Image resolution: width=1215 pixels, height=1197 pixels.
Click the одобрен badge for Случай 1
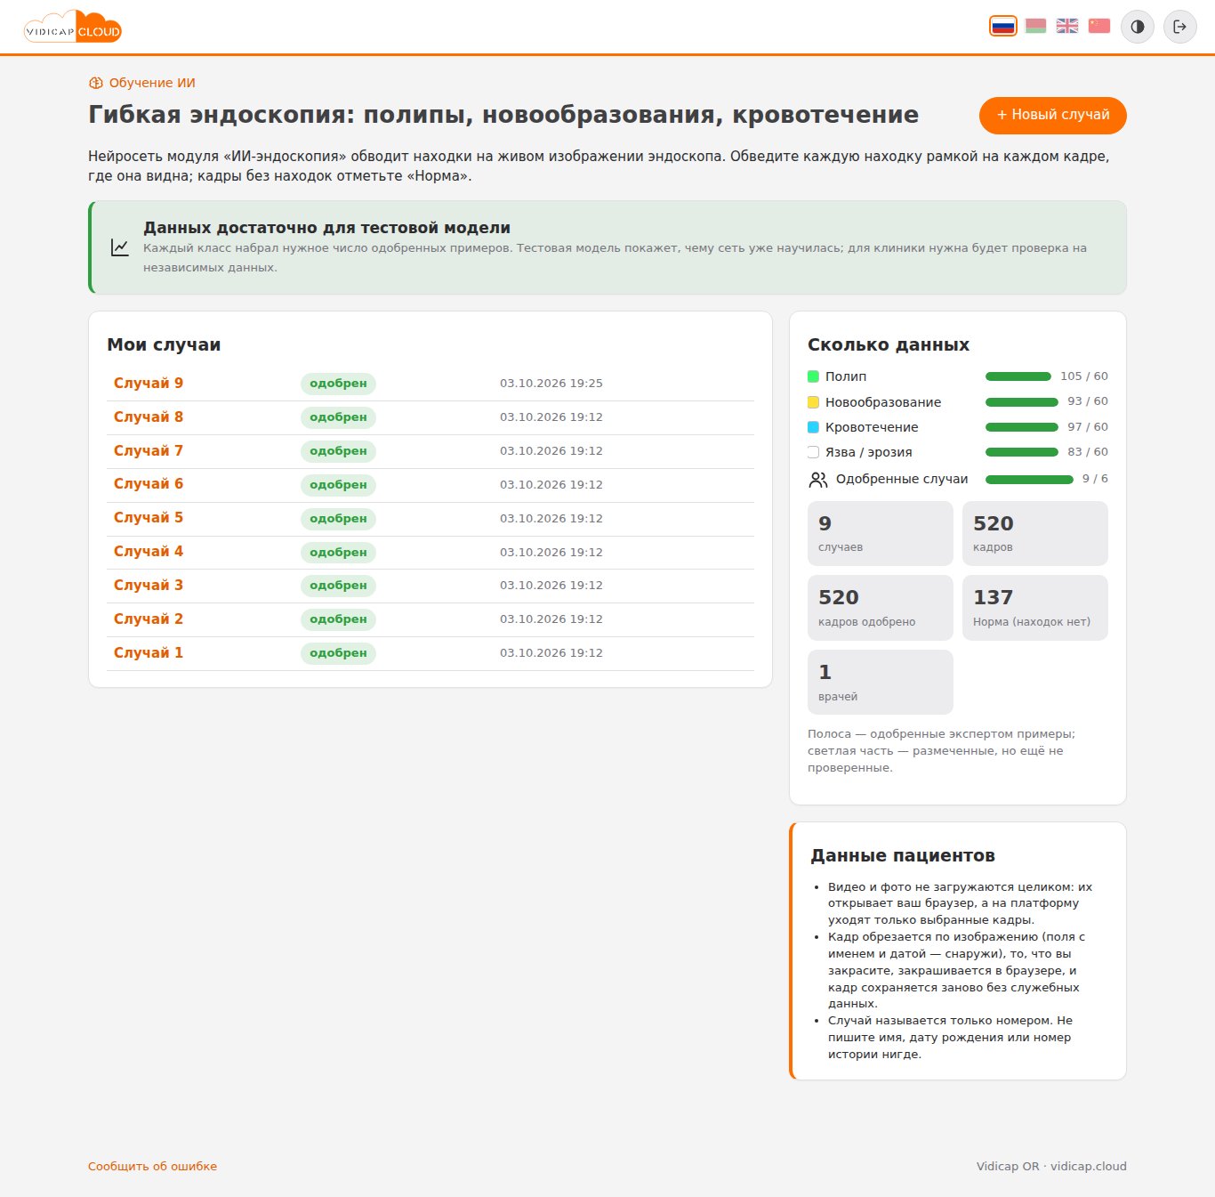click(338, 653)
